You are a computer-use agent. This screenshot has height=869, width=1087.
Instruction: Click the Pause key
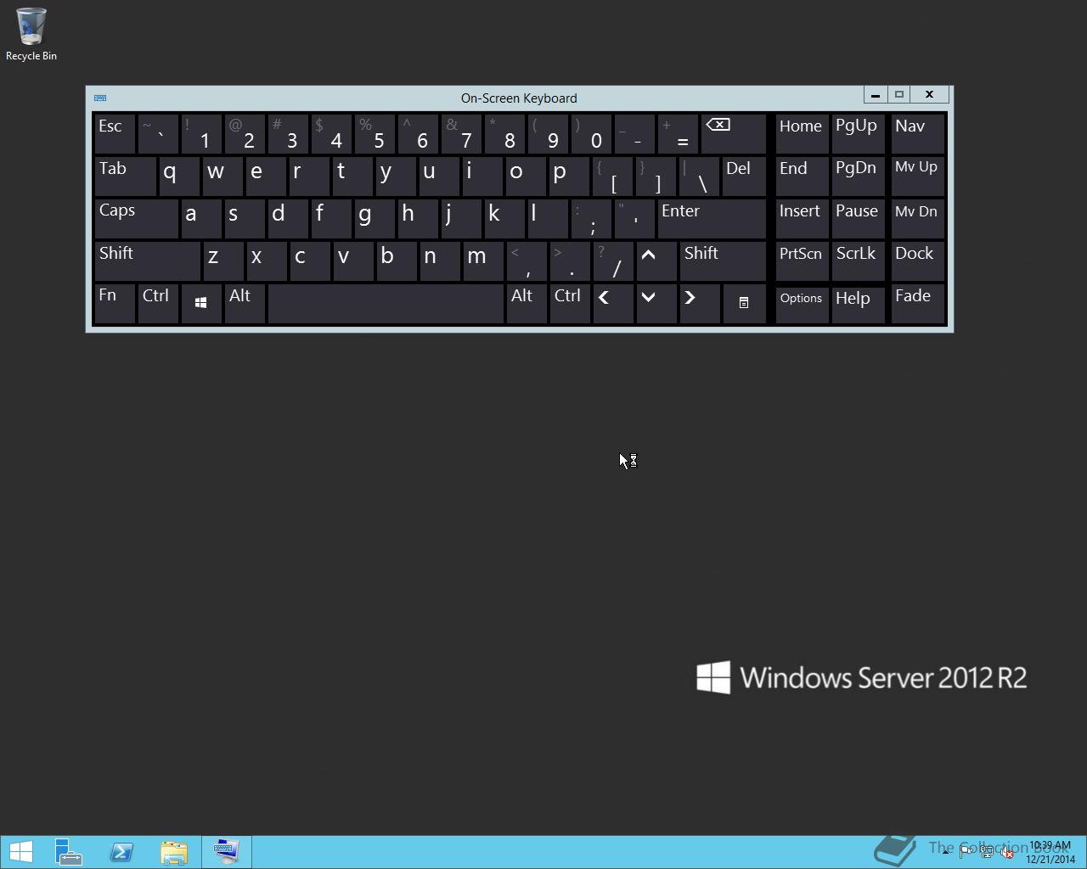point(858,219)
